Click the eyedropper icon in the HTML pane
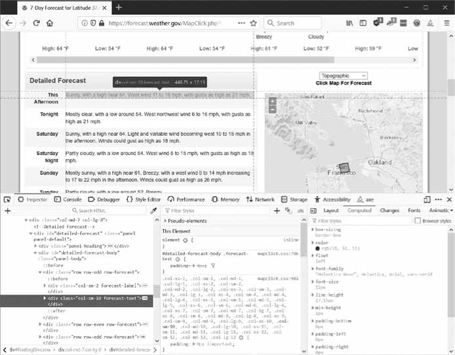455x355 pixels. click(154, 211)
